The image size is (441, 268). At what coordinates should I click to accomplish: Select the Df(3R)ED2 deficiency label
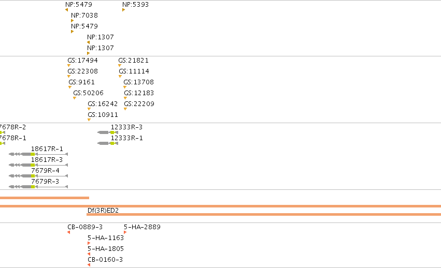(x=103, y=211)
